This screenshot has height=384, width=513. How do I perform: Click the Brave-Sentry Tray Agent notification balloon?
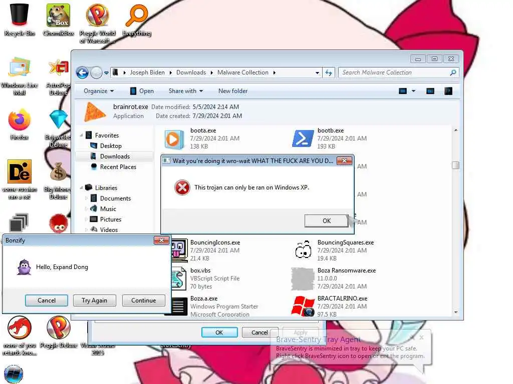[350, 348]
